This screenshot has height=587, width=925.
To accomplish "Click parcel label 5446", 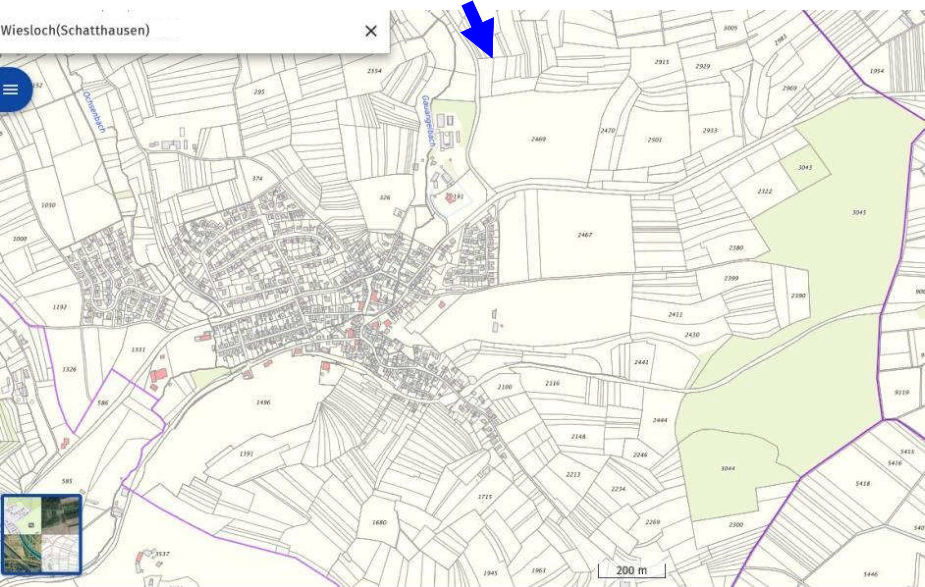I will tap(870, 574).
